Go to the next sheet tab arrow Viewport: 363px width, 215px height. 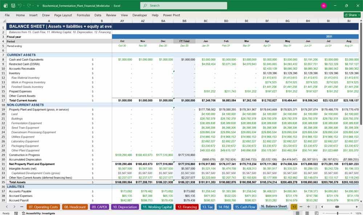point(15,207)
